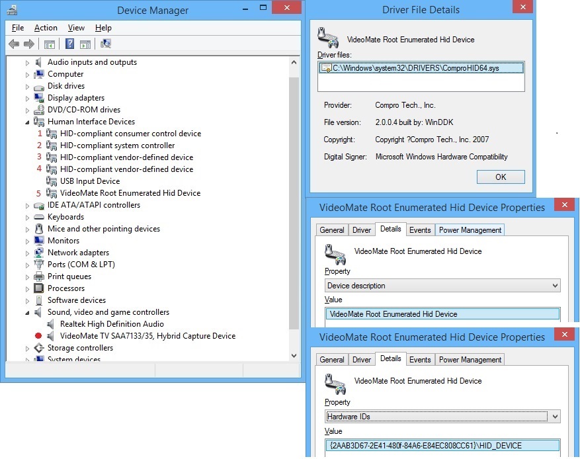This screenshot has height=459, width=580.
Task: Collapse Sound, video and game controllers node
Action: click(x=27, y=313)
